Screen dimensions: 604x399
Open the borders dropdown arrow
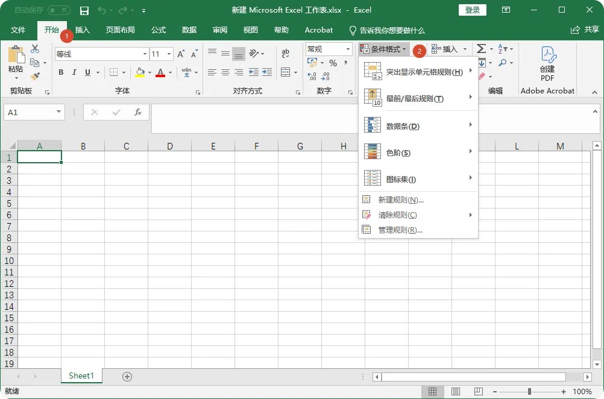point(124,72)
